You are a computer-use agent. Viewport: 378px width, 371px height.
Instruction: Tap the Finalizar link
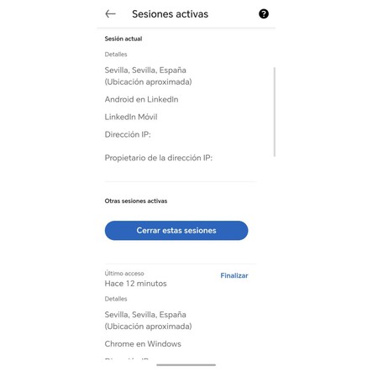(234, 275)
